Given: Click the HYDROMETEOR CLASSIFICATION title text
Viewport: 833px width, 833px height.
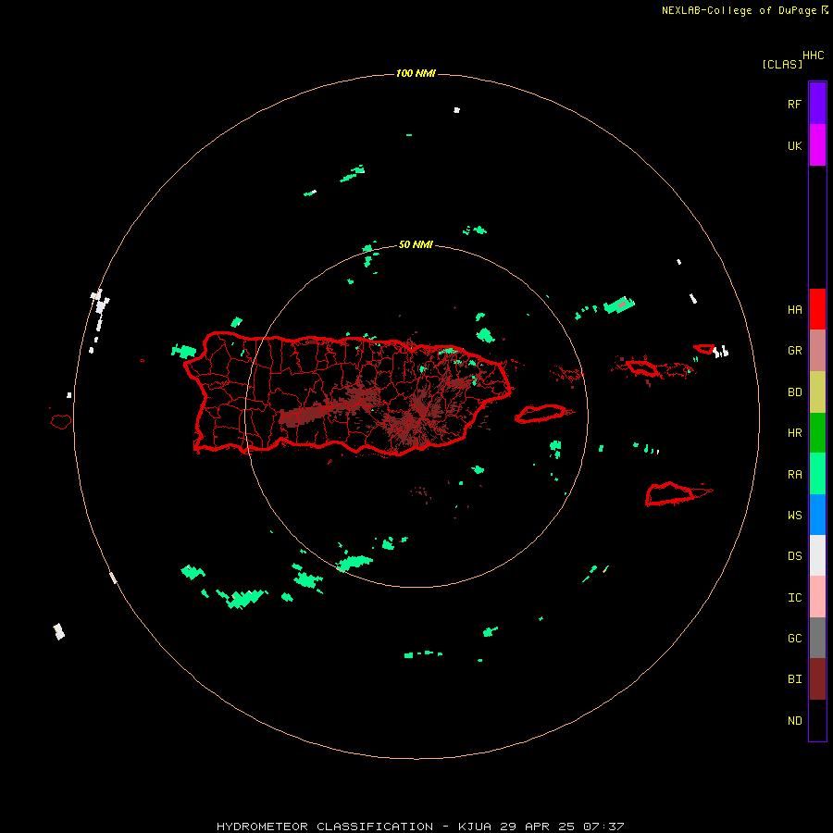Looking at the screenshot, I should (325, 827).
